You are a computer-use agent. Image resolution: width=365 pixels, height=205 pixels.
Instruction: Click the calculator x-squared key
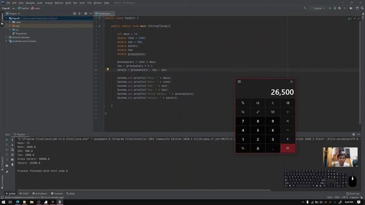point(258,112)
